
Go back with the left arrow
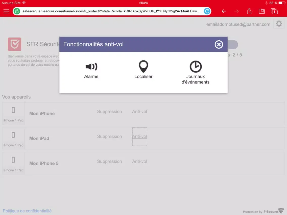224,11
